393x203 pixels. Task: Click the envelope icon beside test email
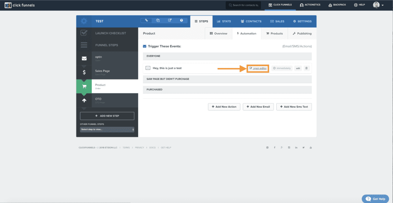[x=148, y=68]
